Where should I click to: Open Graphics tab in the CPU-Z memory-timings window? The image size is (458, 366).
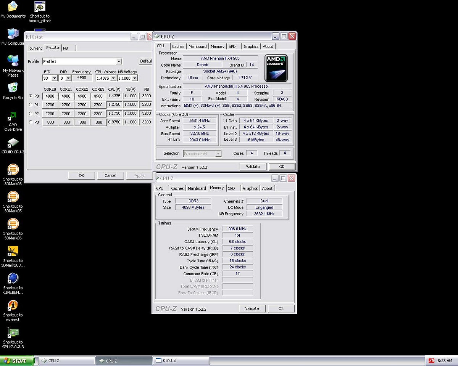pyautogui.click(x=250, y=188)
